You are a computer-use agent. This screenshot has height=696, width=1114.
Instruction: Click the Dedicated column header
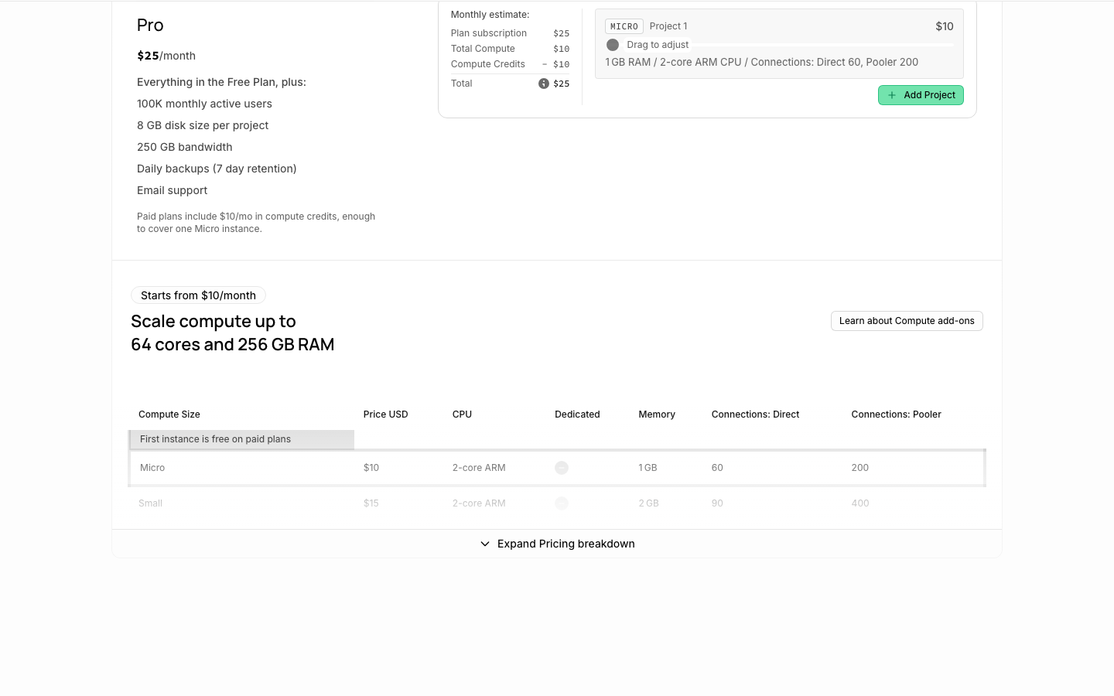(x=577, y=415)
